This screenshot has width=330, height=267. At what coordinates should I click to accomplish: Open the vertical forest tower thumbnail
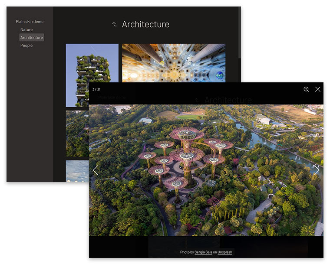[x=92, y=63]
